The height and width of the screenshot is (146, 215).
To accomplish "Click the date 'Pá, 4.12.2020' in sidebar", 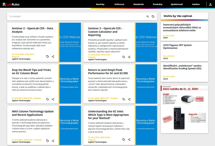I will pyautogui.click(x=169, y=56).
